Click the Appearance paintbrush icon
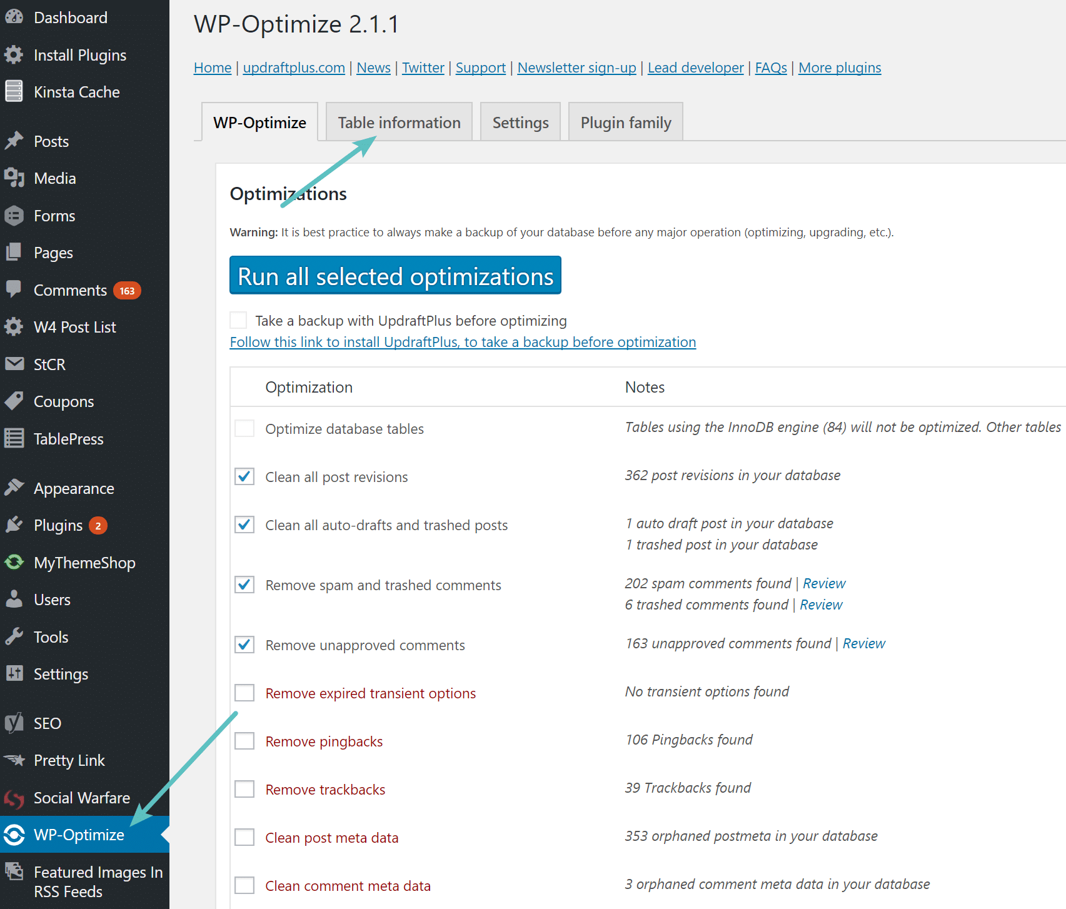This screenshot has height=909, width=1066. pyautogui.click(x=14, y=488)
